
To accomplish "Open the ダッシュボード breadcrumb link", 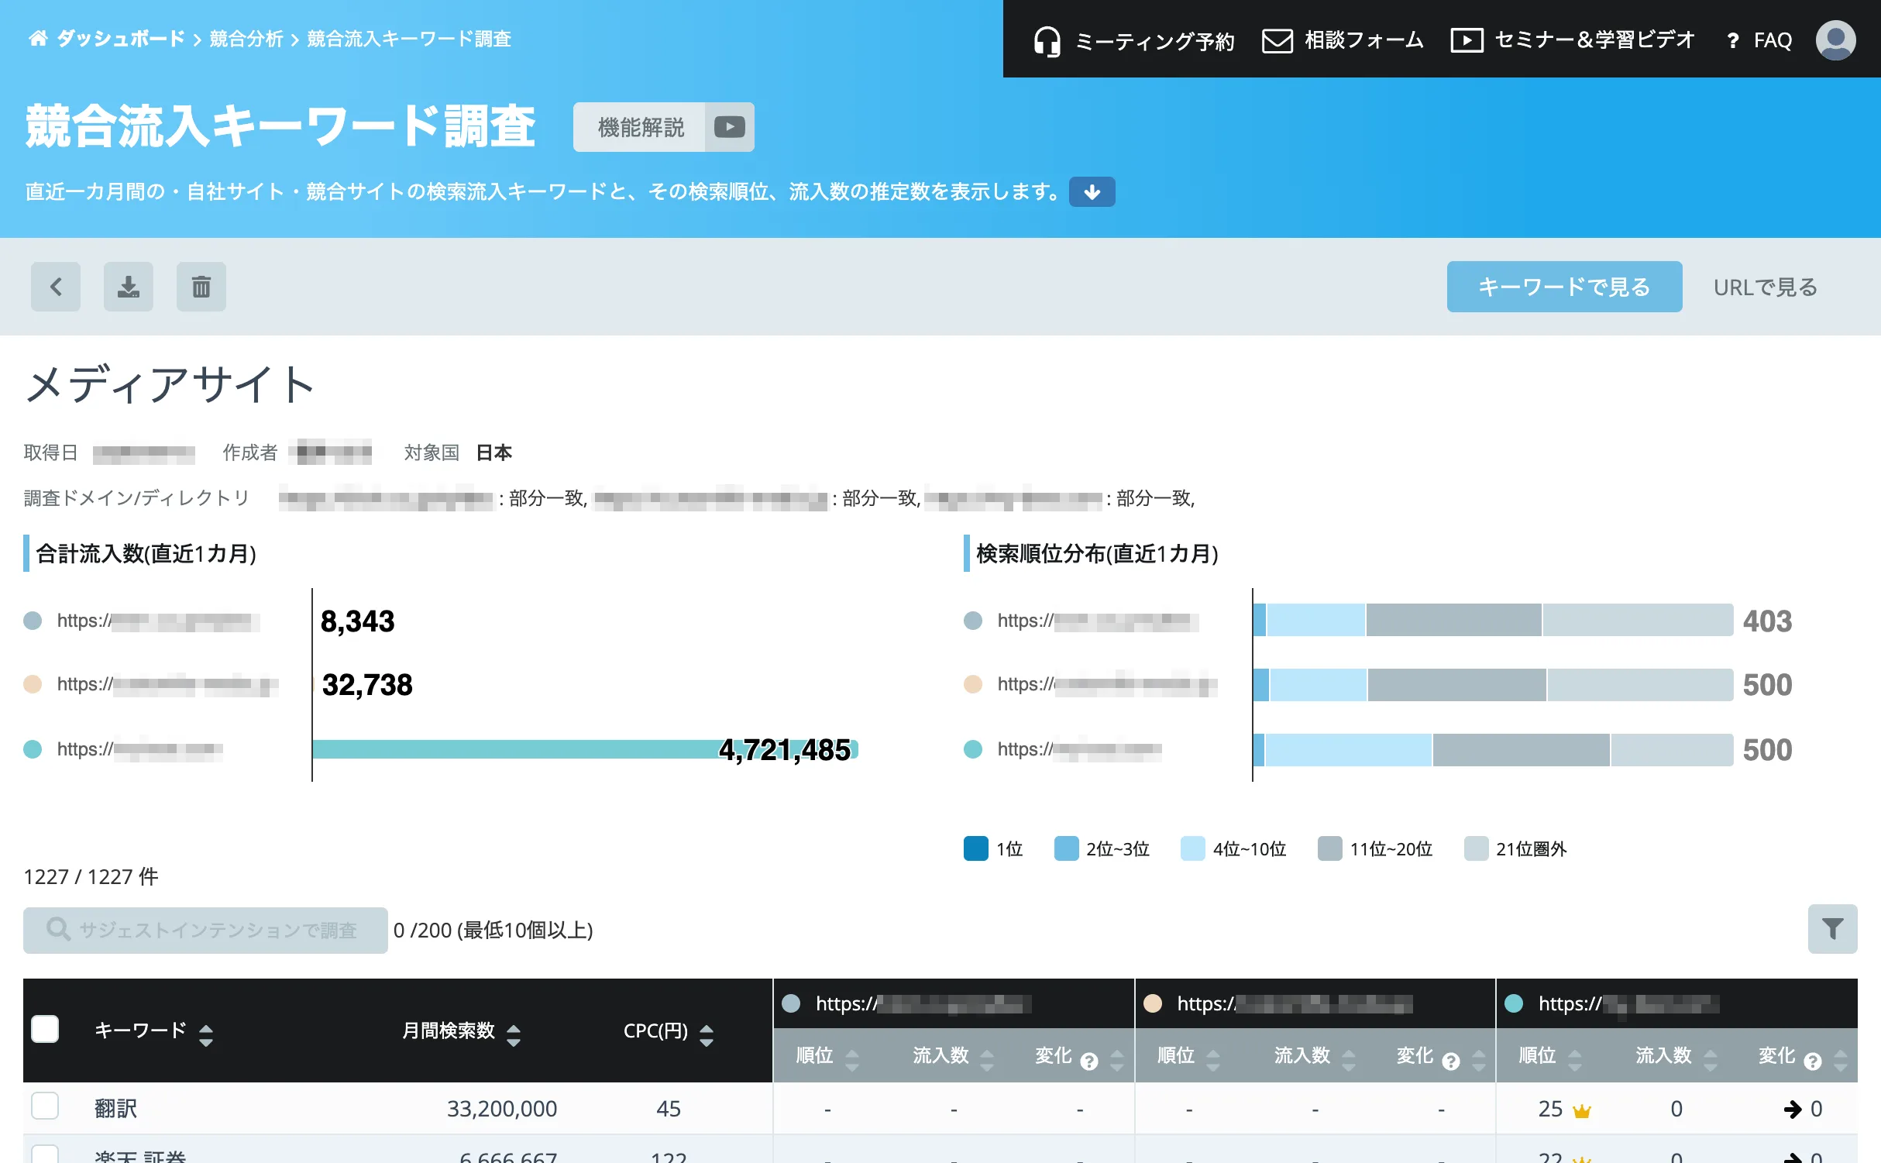I will [121, 39].
